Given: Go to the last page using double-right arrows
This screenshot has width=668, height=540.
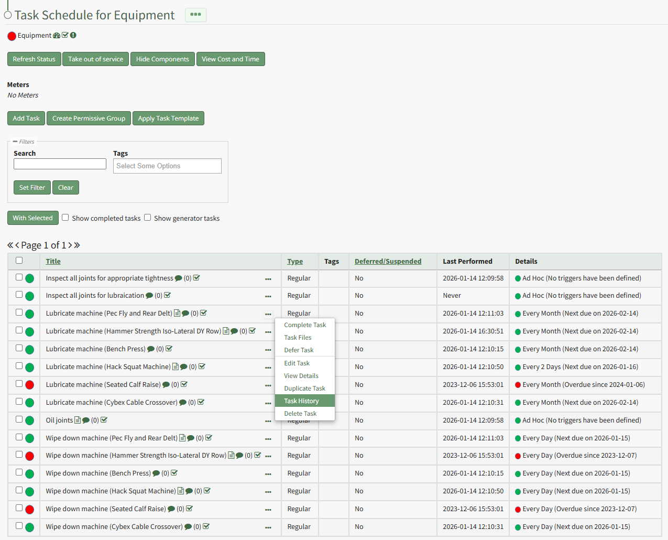Looking at the screenshot, I should coord(77,245).
